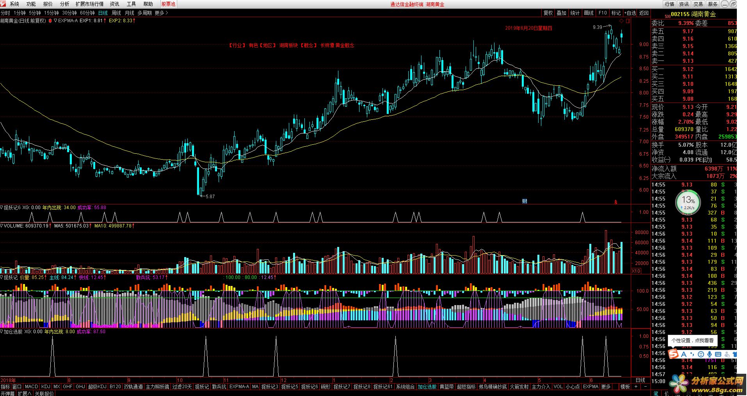
Task: Switch chart to 分时 view
Action: coord(5,13)
